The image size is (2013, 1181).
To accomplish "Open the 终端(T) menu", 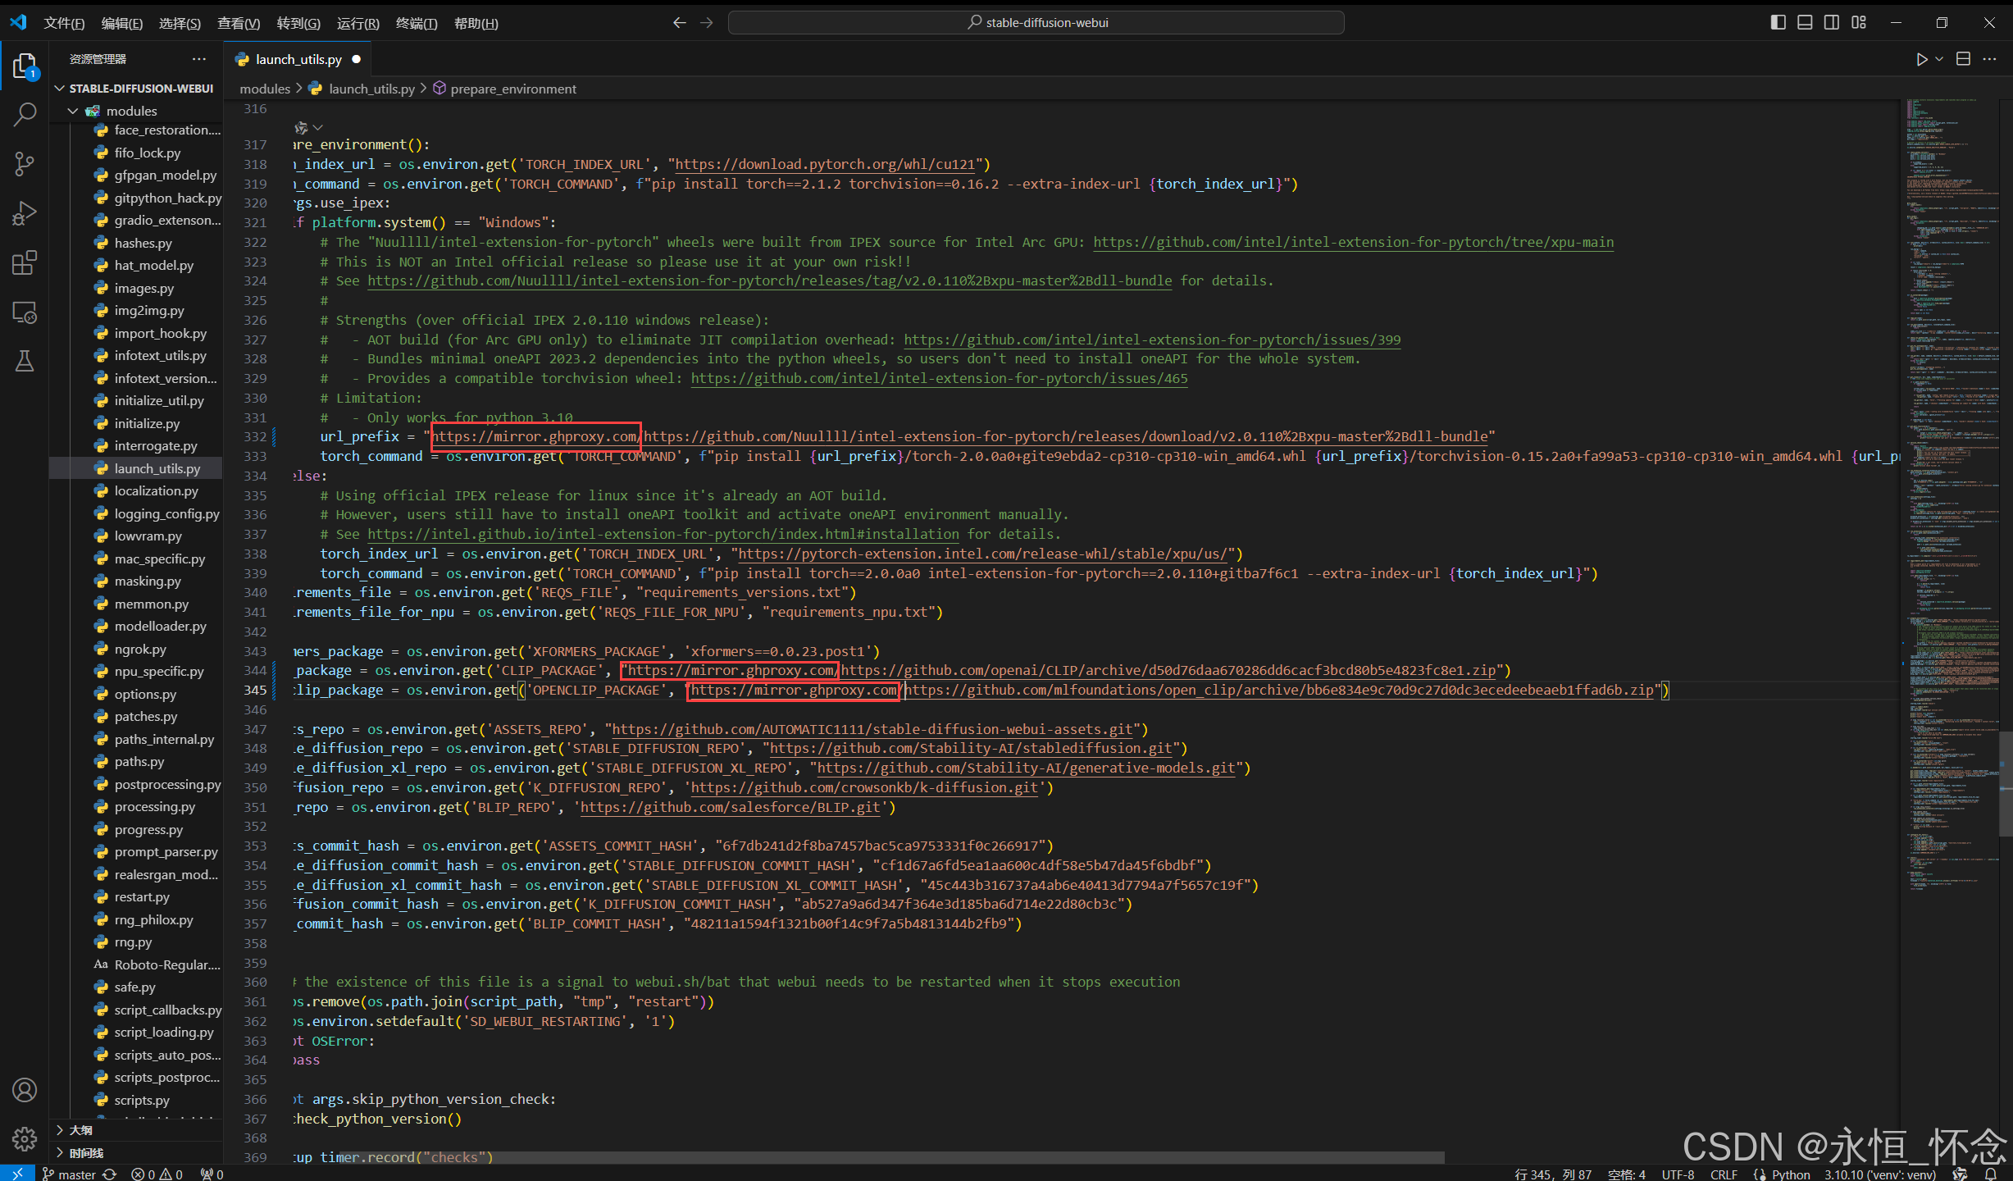I will click(416, 23).
